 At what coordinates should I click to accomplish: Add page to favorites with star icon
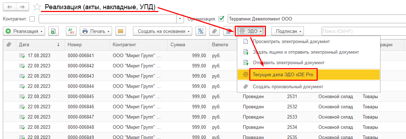pyautogui.click(x=37, y=7)
